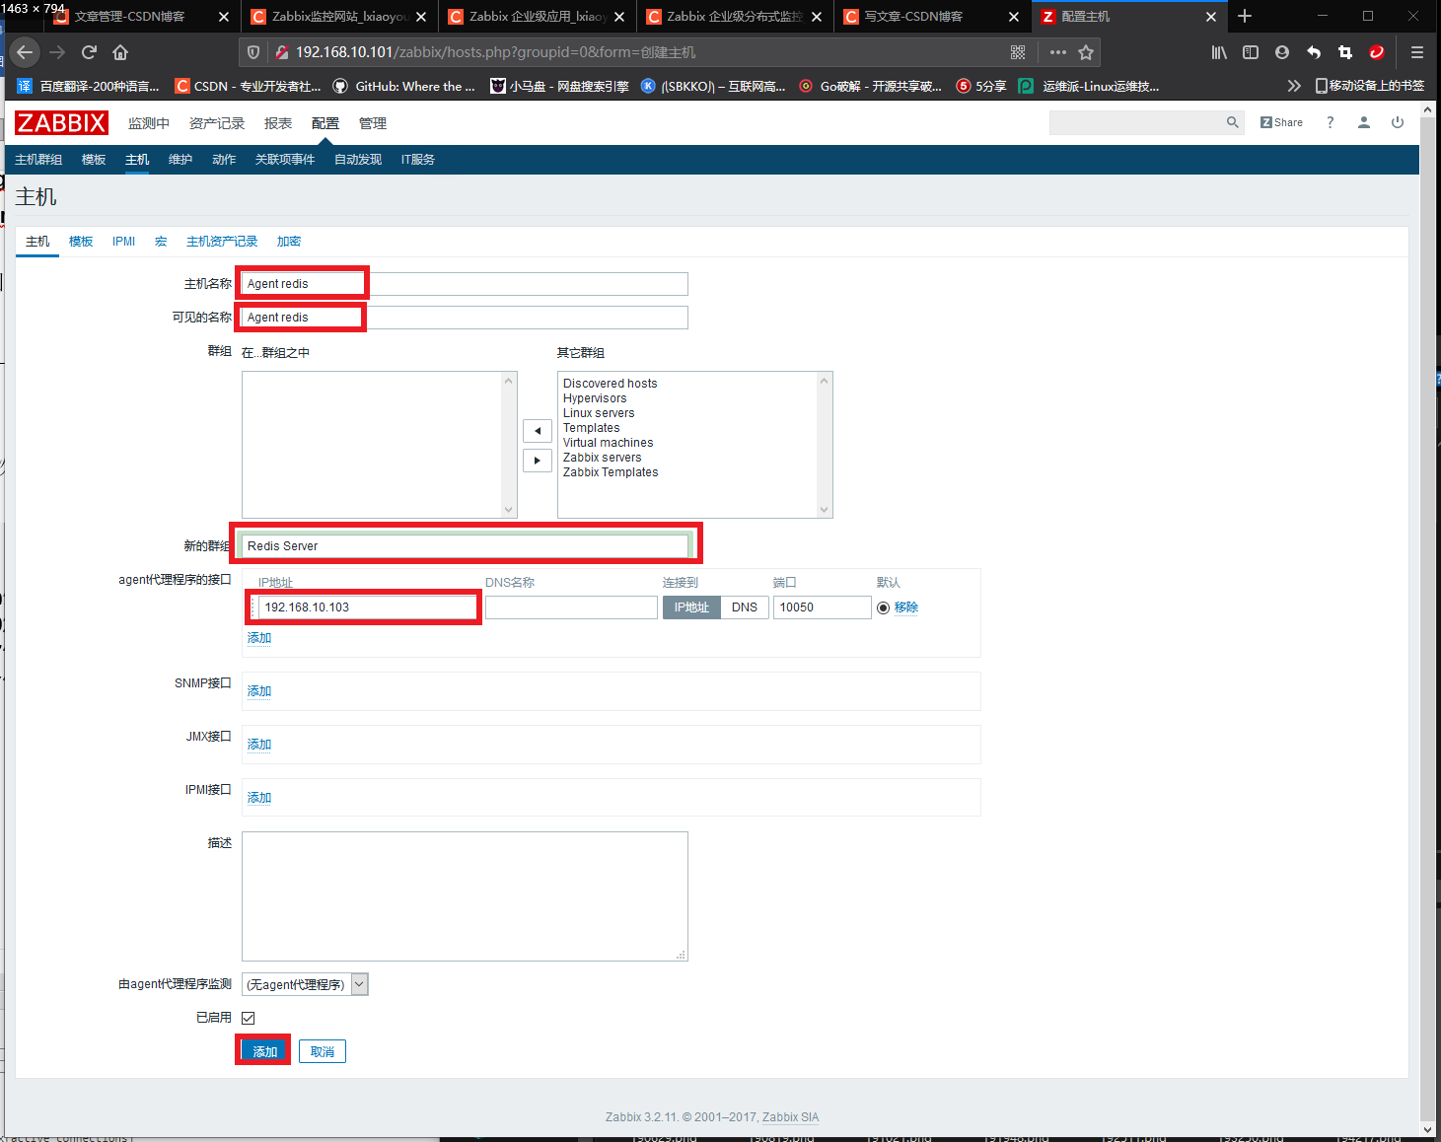Go to 主机群组 submenu
Image resolution: width=1441 pixels, height=1142 pixels.
coord(38,160)
